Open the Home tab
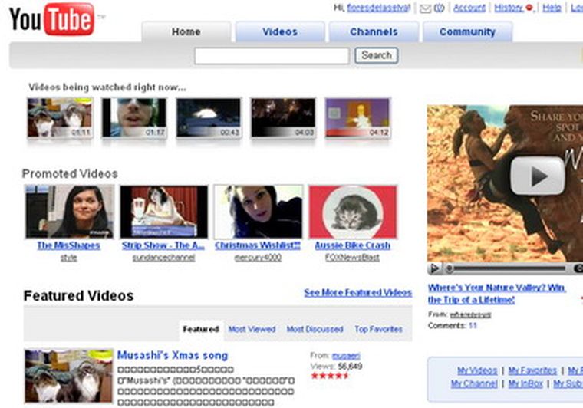The width and height of the screenshot is (583, 408). 186,31
